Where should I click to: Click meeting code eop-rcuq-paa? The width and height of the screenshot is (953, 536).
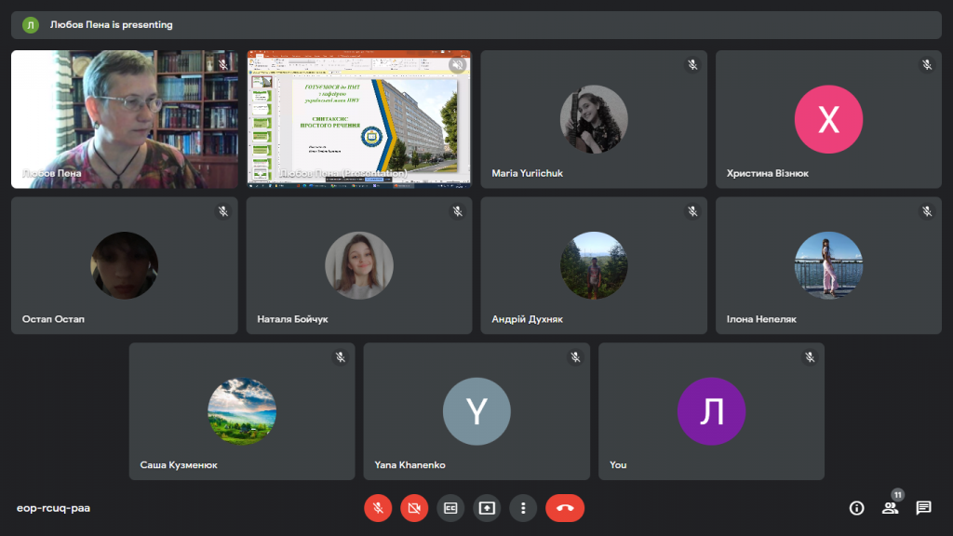click(53, 508)
